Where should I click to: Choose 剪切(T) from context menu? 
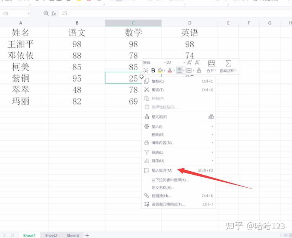point(178,90)
